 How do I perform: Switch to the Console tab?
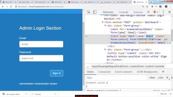pos(123,12)
